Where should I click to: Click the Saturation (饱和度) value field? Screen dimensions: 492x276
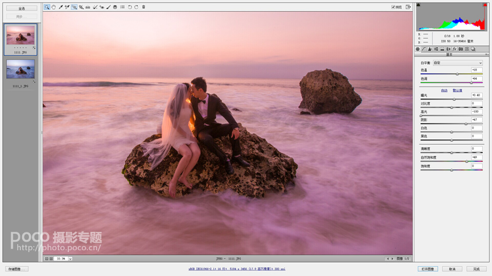477,166
